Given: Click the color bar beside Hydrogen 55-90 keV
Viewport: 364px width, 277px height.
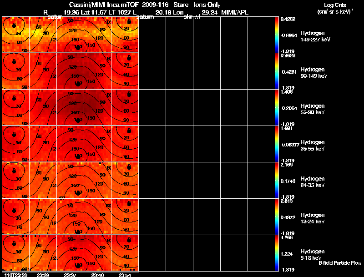Looking at the screenshot, I should [x=277, y=107].
